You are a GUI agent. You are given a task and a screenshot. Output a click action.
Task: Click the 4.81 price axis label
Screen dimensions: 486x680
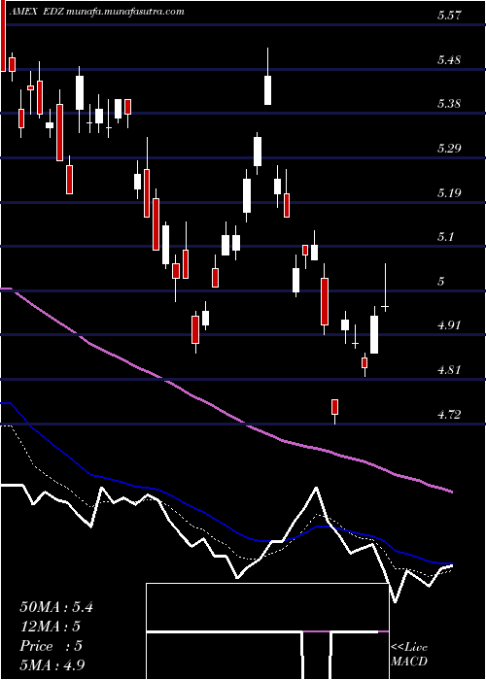coord(449,370)
